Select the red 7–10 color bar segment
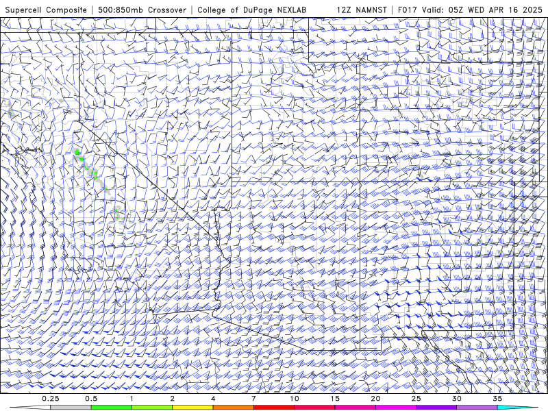The image size is (548, 411). coord(273,408)
